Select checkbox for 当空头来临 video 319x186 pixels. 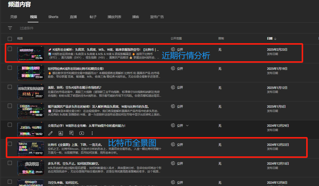[x=10, y=182]
